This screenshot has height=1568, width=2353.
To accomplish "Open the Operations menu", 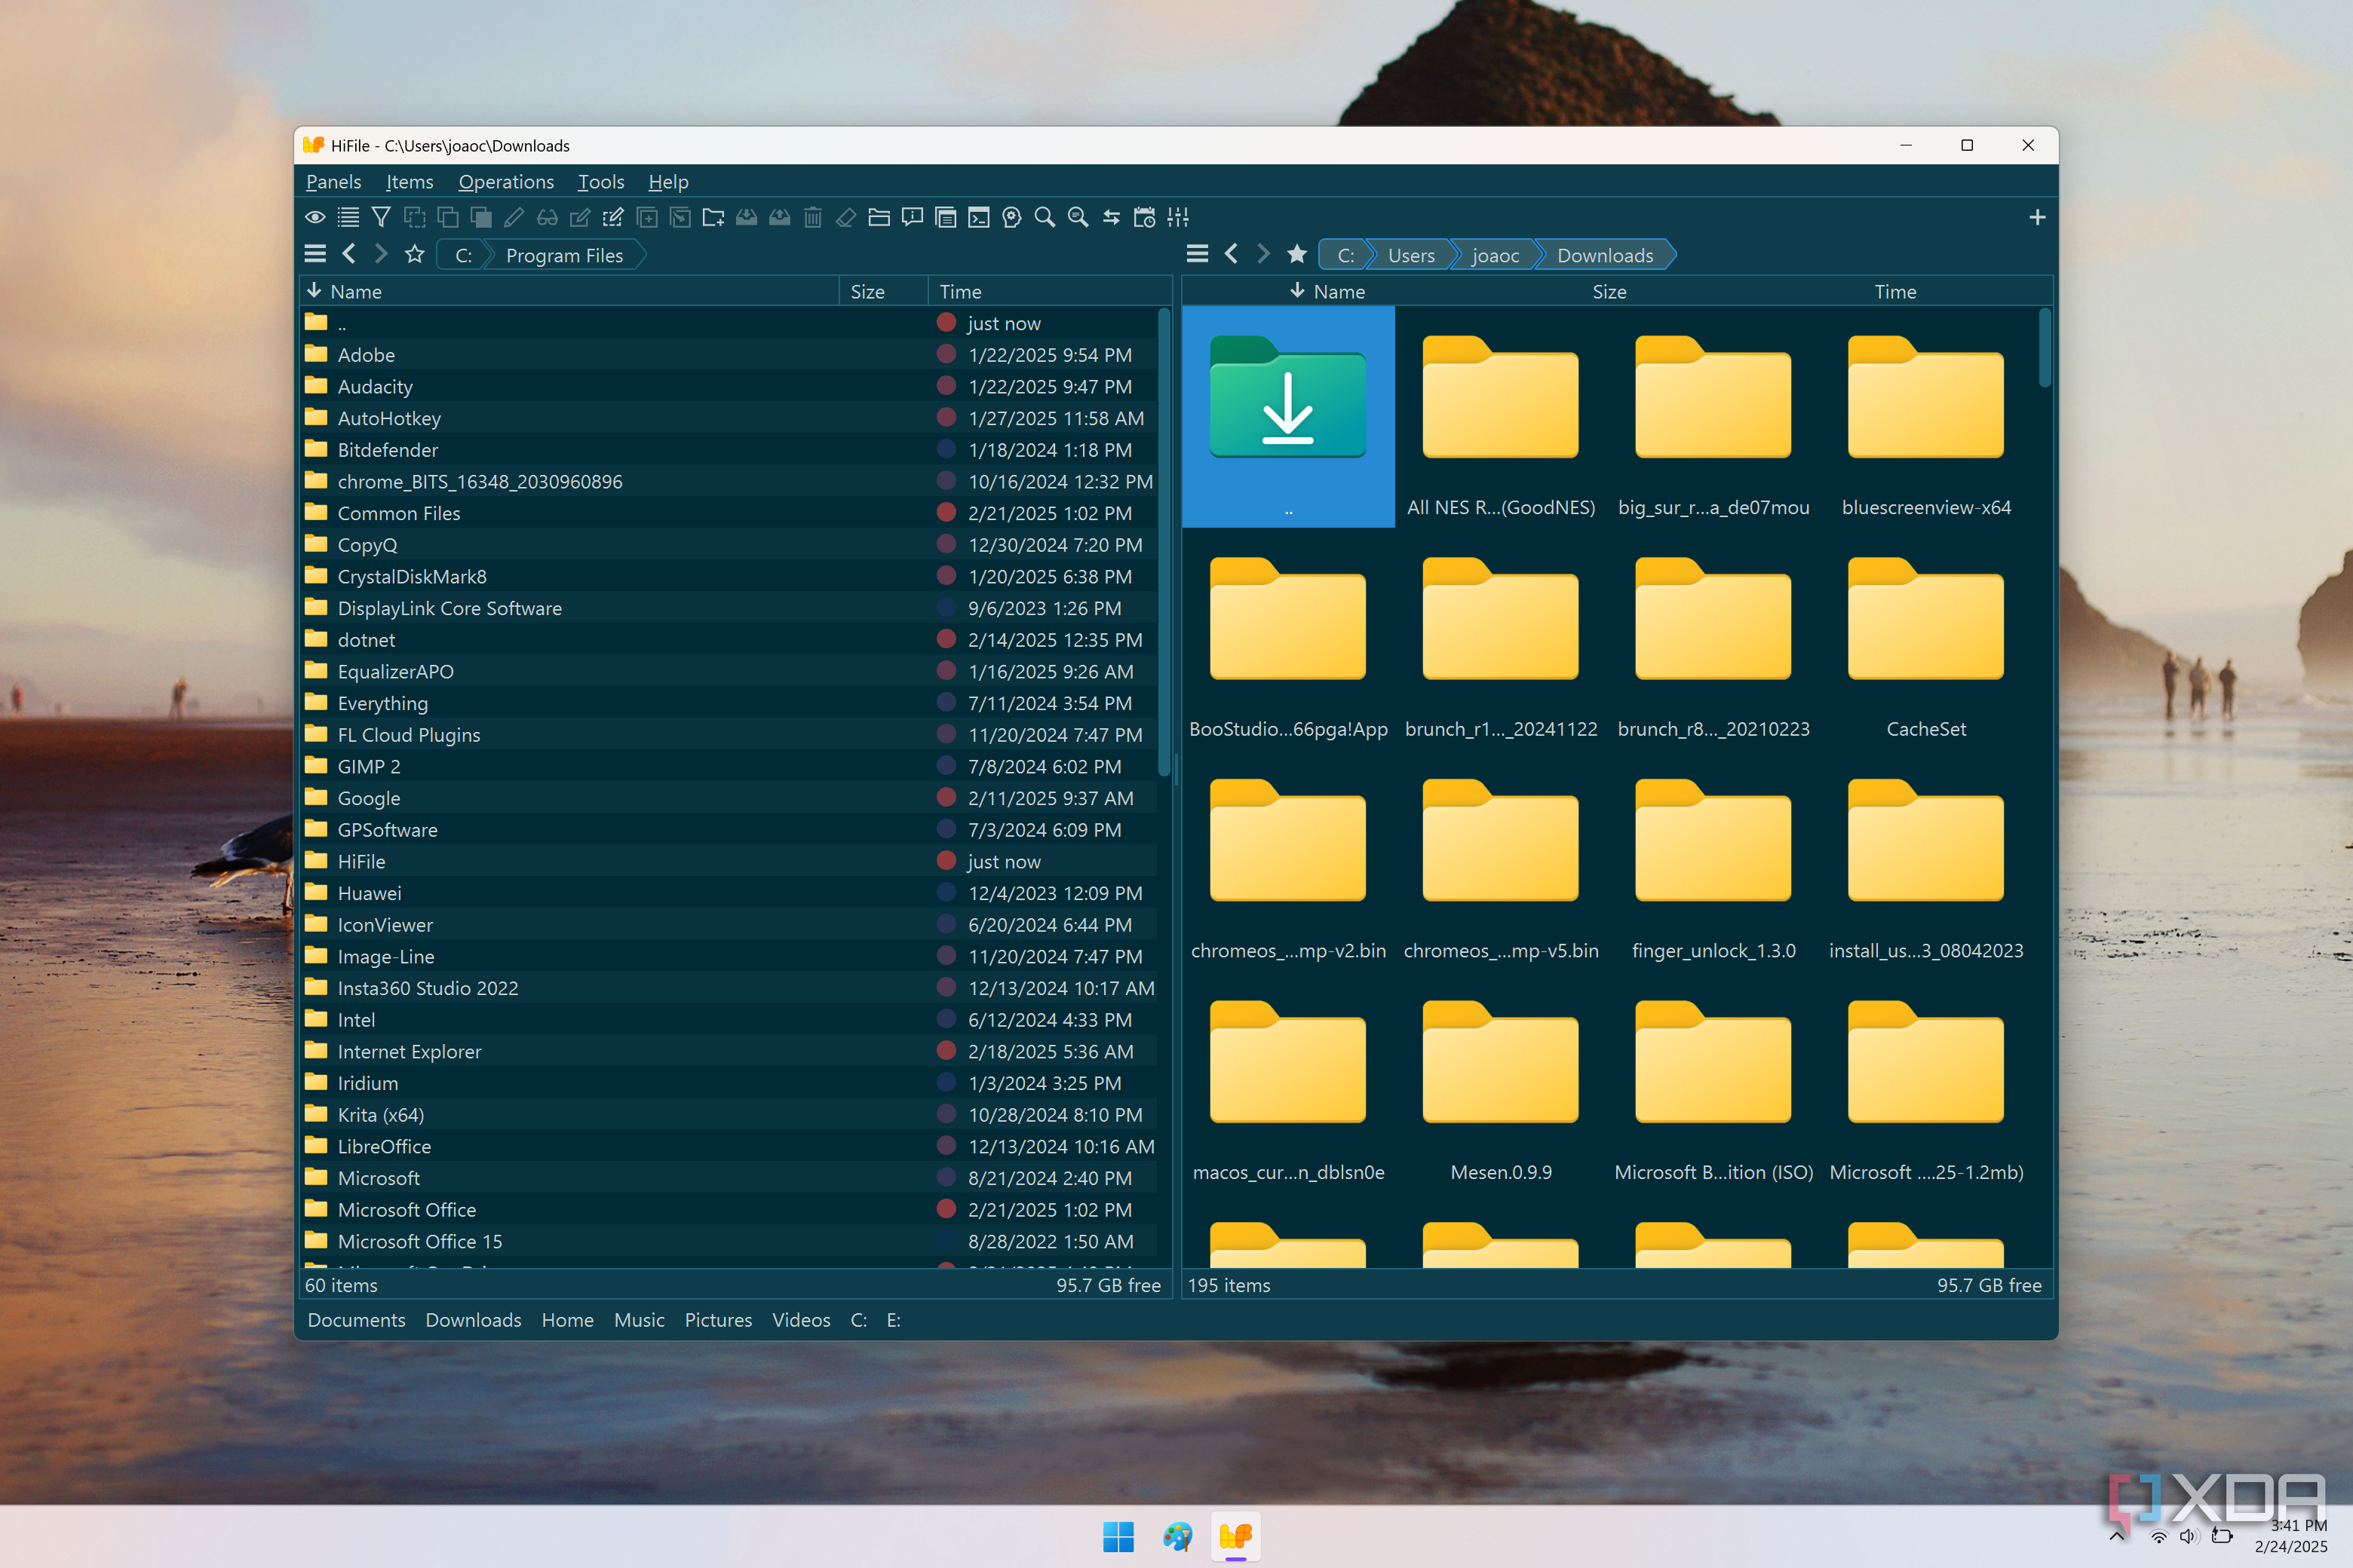I will [506, 182].
